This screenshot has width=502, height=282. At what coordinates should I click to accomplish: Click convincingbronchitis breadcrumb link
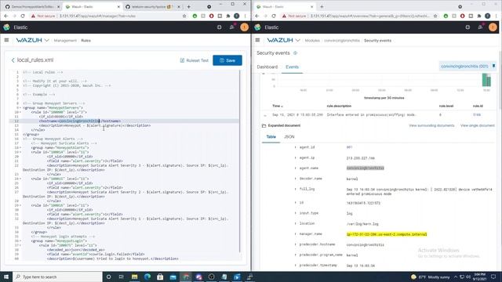click(342, 41)
